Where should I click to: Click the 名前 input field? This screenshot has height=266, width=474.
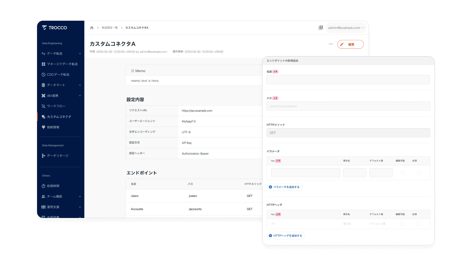(348, 79)
